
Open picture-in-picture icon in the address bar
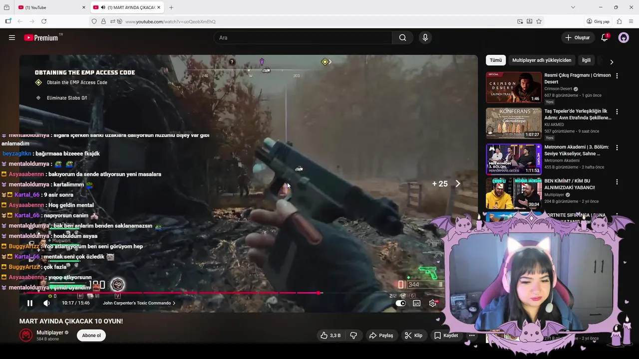[x=520, y=21]
